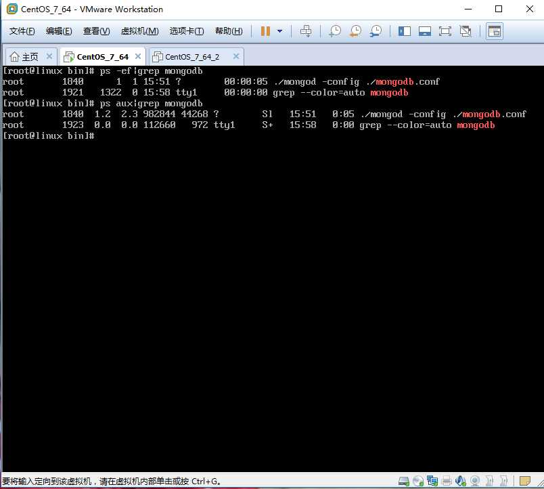Click the hard disk device status icon
This screenshot has height=489, width=544.
pyautogui.click(x=404, y=481)
